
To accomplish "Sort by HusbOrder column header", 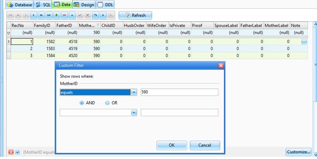I will pyautogui.click(x=134, y=25).
